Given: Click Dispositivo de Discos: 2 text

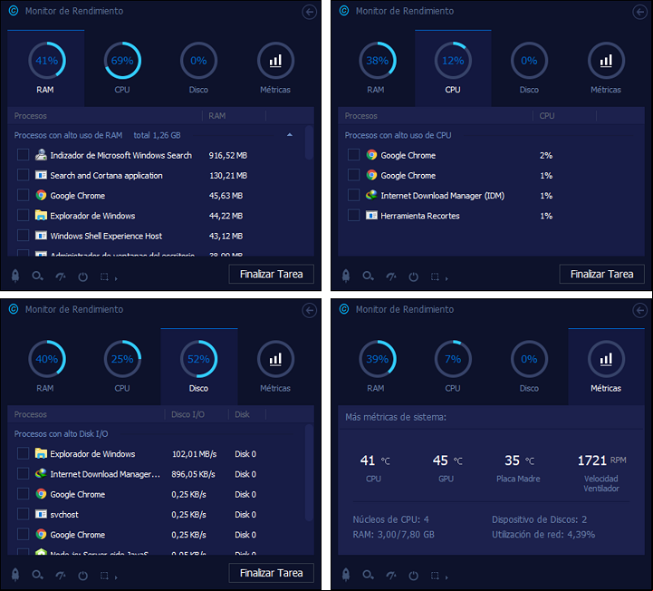Looking at the screenshot, I should click(x=539, y=519).
